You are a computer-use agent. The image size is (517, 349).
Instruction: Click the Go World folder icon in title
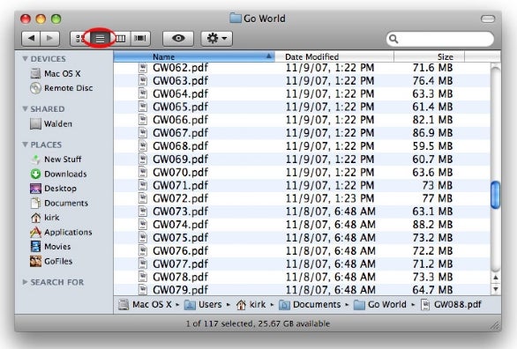[236, 18]
